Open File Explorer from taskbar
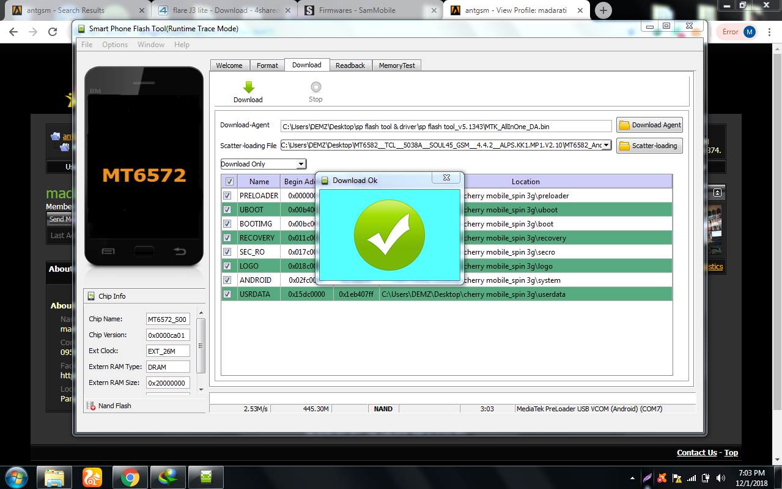 (x=54, y=477)
